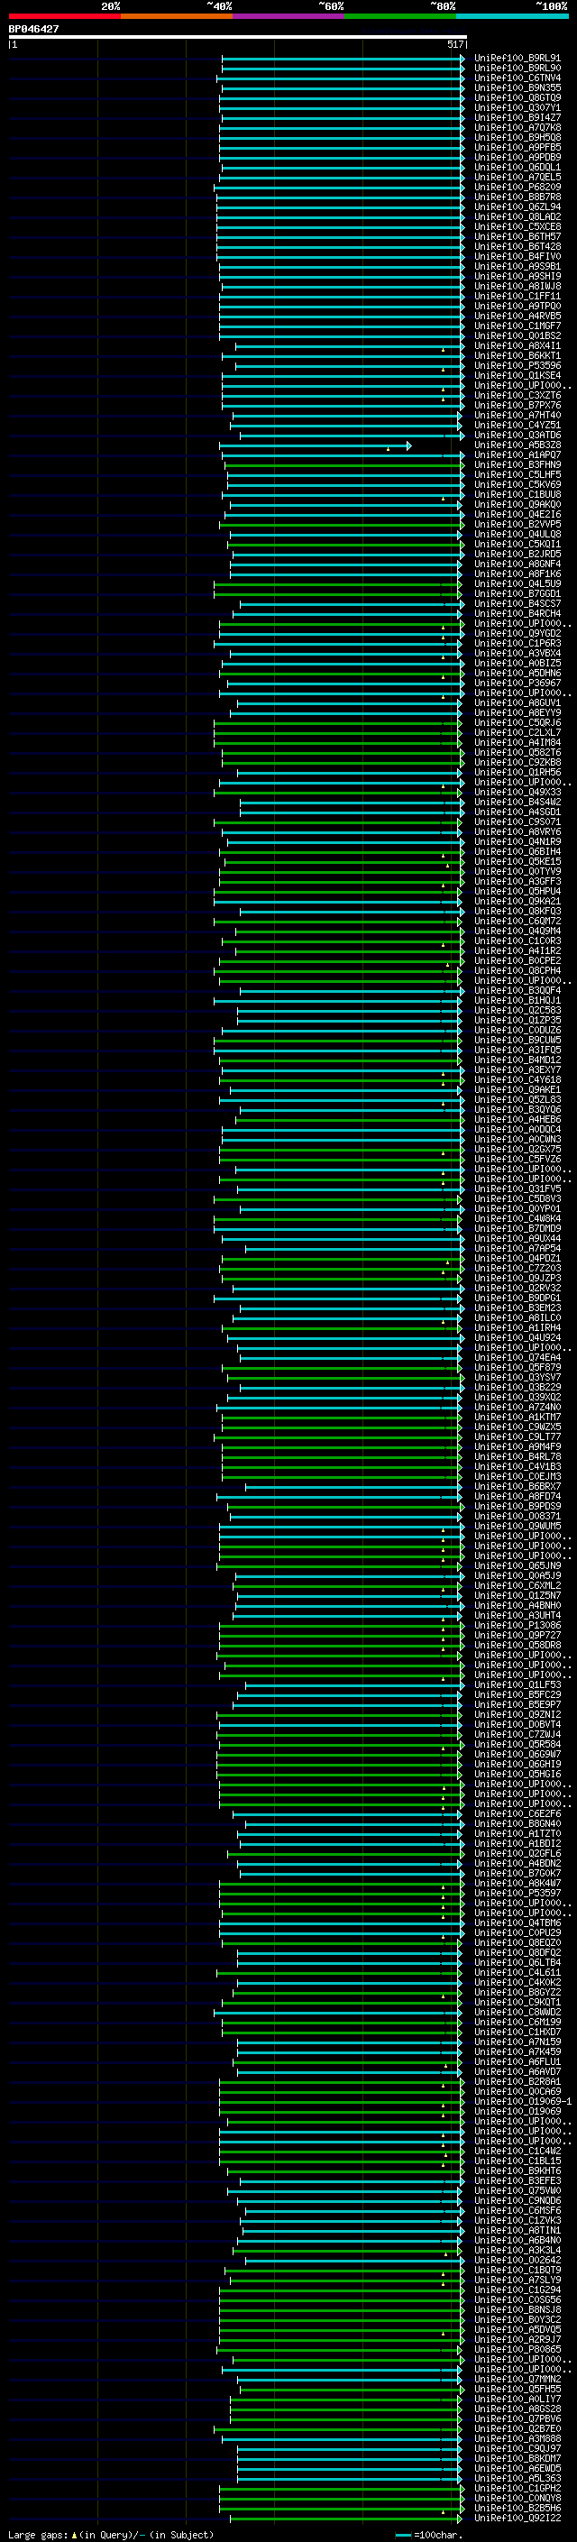The height and width of the screenshot is (2542, 577).
Task: Click the Large gaps legend text
Action: 38,2535
